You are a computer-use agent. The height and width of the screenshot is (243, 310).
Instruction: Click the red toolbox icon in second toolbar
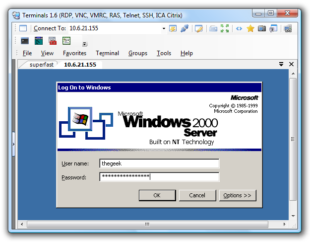(52, 41)
